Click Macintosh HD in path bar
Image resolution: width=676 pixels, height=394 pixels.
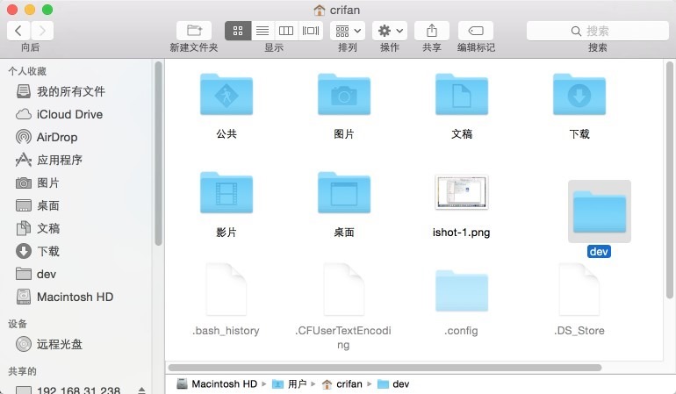click(x=217, y=383)
